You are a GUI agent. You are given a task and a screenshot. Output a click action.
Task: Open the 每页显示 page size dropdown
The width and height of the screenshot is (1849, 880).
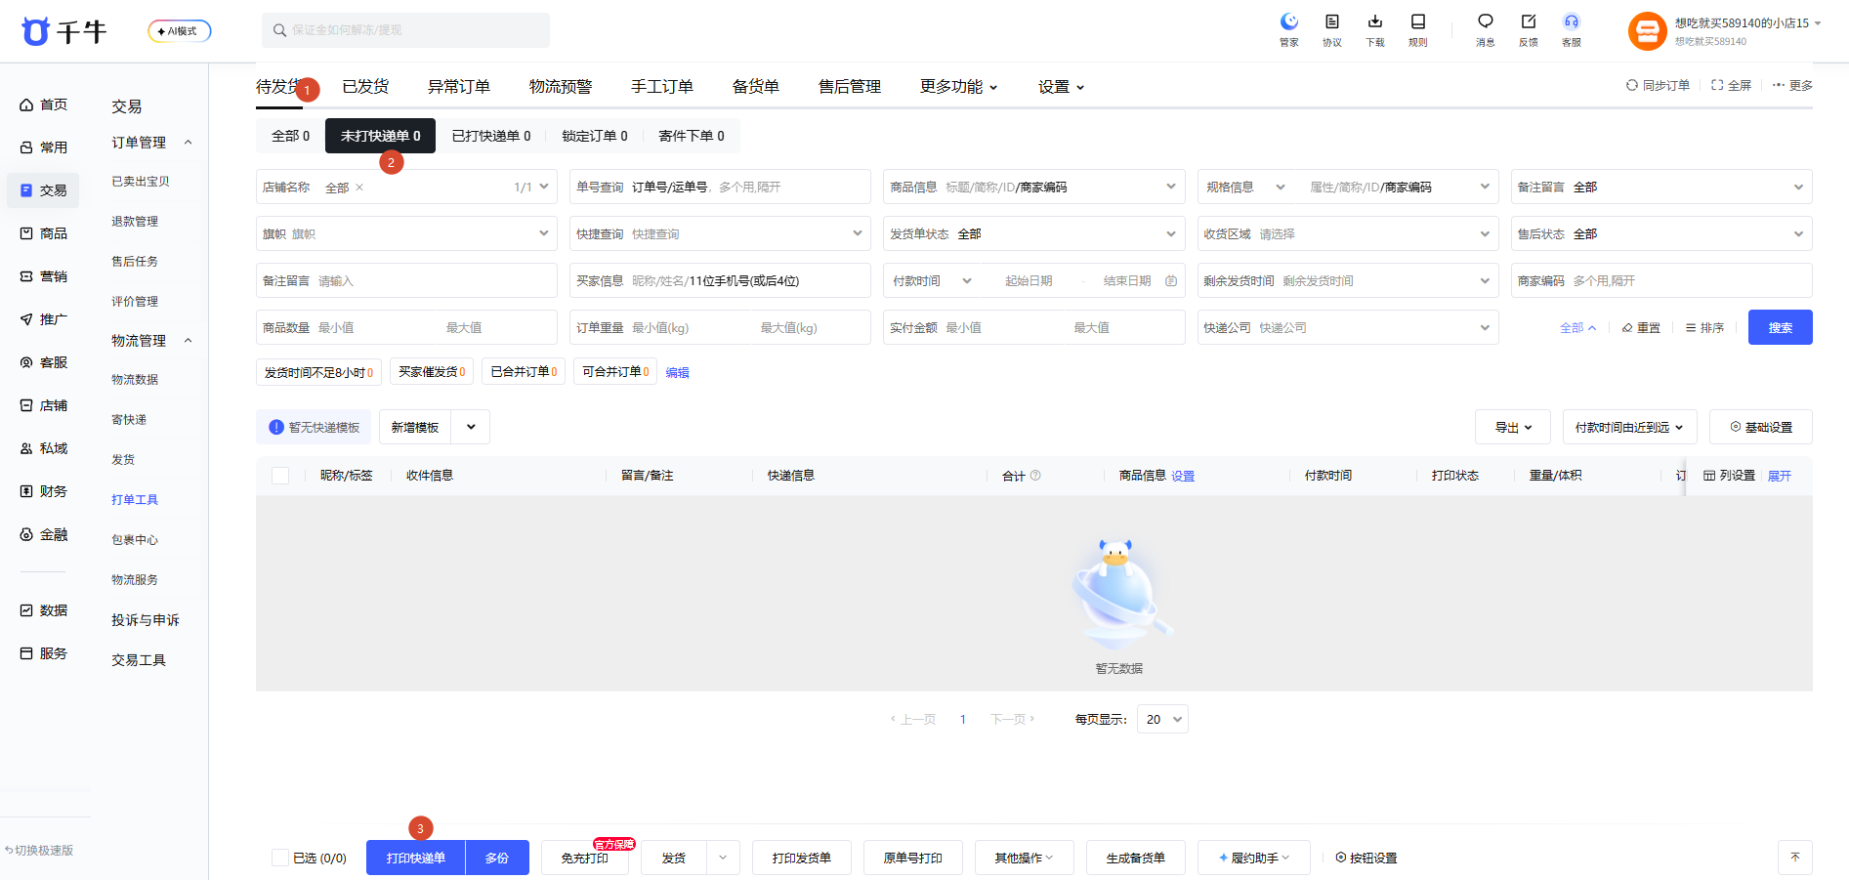(x=1162, y=719)
